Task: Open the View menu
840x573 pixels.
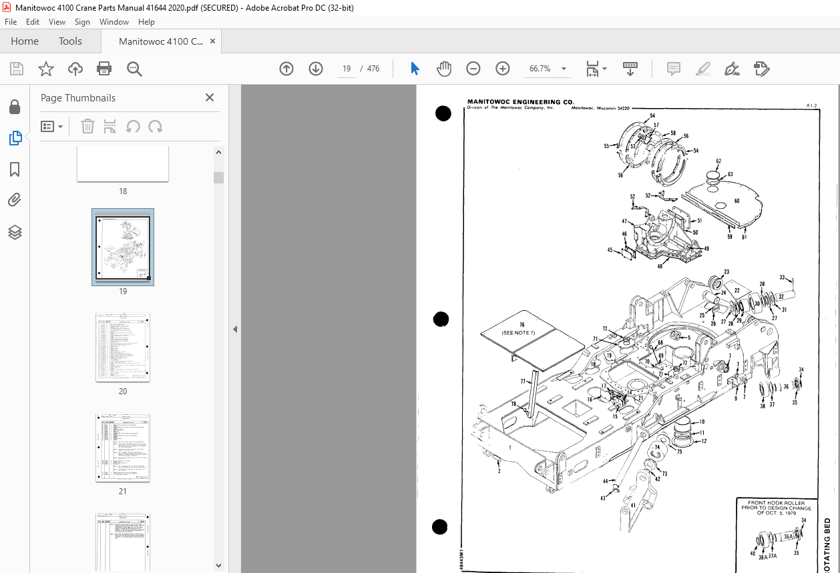Action: (57, 21)
